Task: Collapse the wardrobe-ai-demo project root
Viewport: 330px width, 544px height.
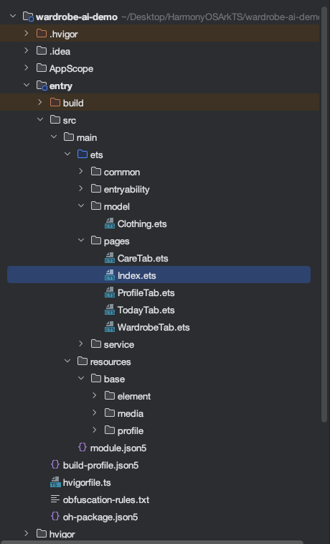Action: [x=13, y=16]
